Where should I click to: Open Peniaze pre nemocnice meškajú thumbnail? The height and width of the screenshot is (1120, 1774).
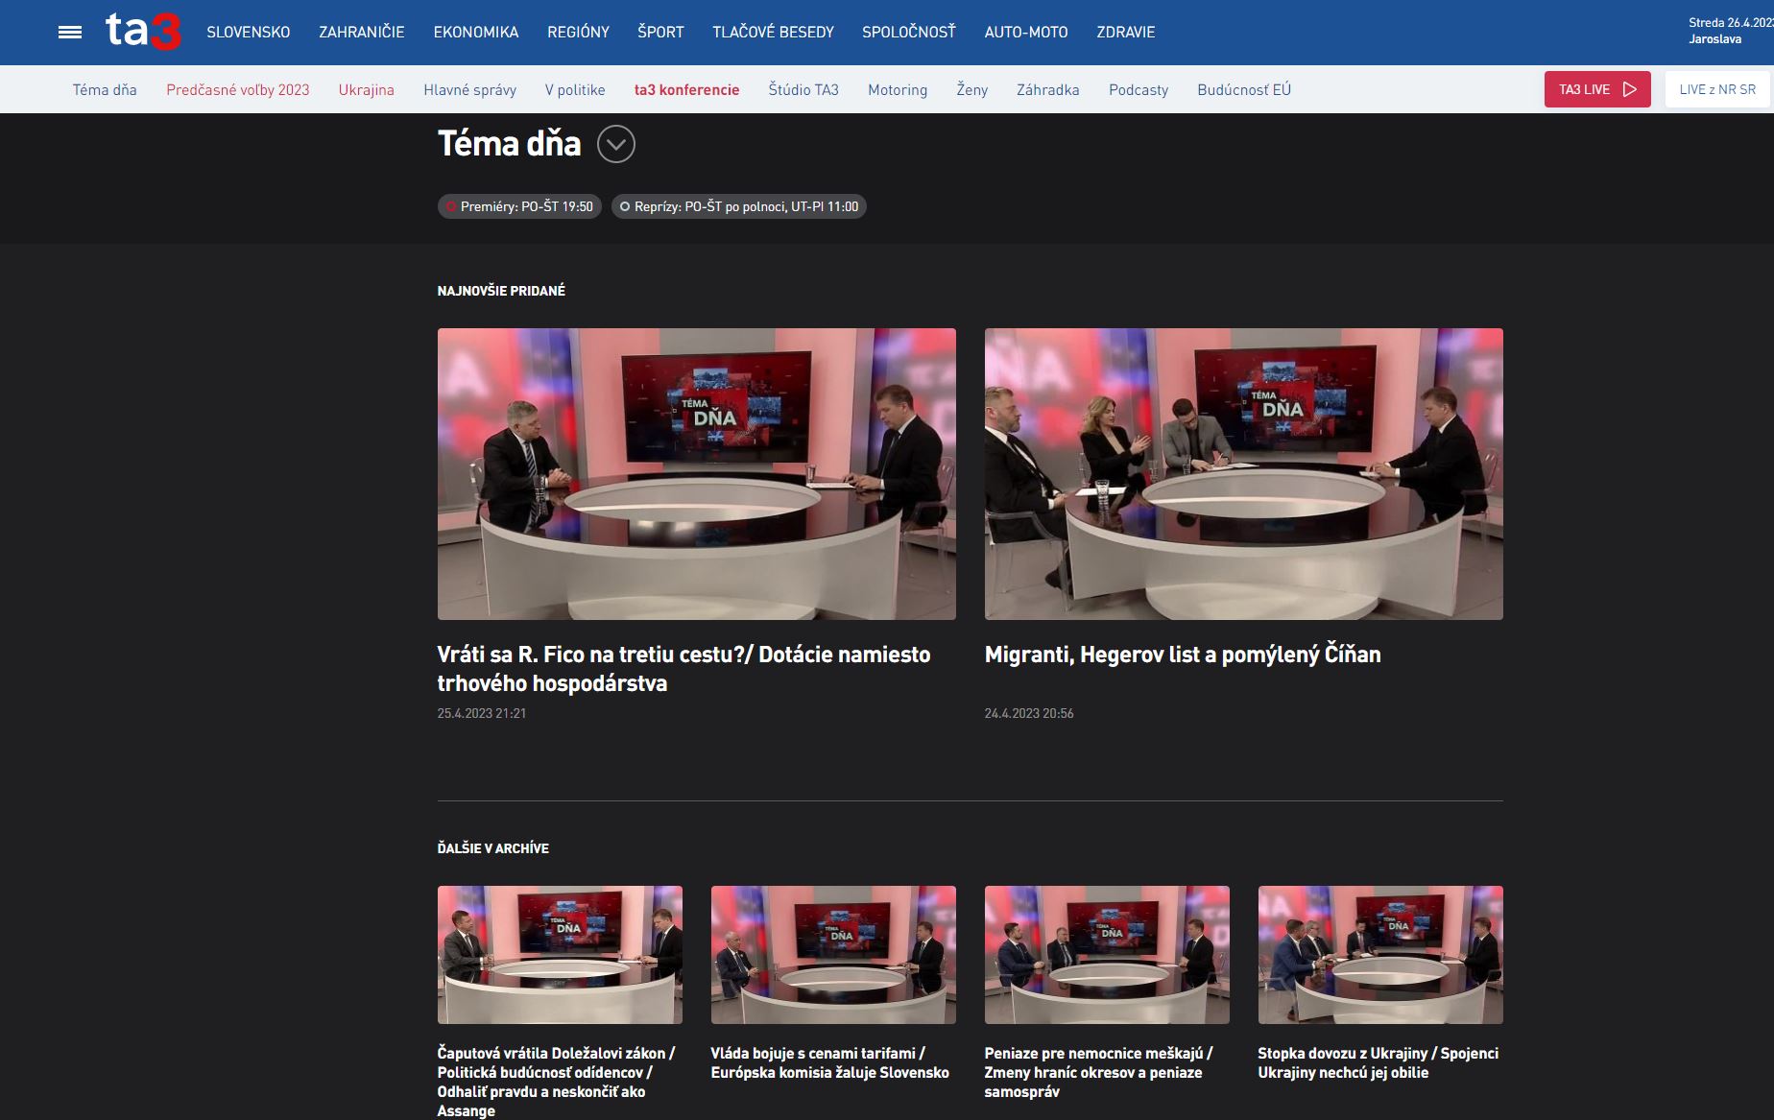(x=1107, y=955)
